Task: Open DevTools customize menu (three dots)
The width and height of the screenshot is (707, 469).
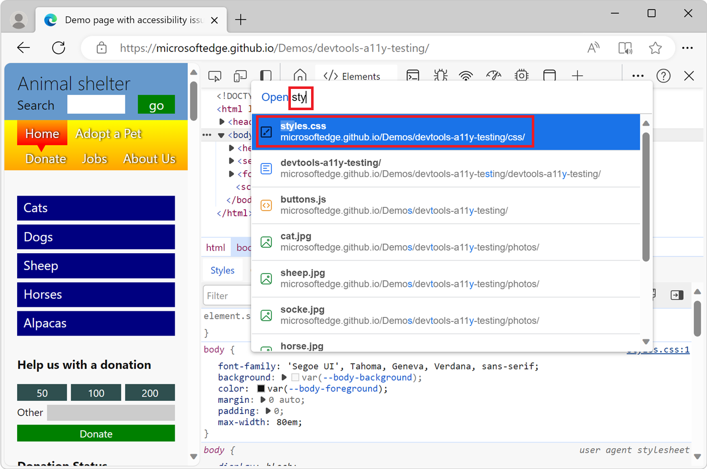Action: coord(637,75)
